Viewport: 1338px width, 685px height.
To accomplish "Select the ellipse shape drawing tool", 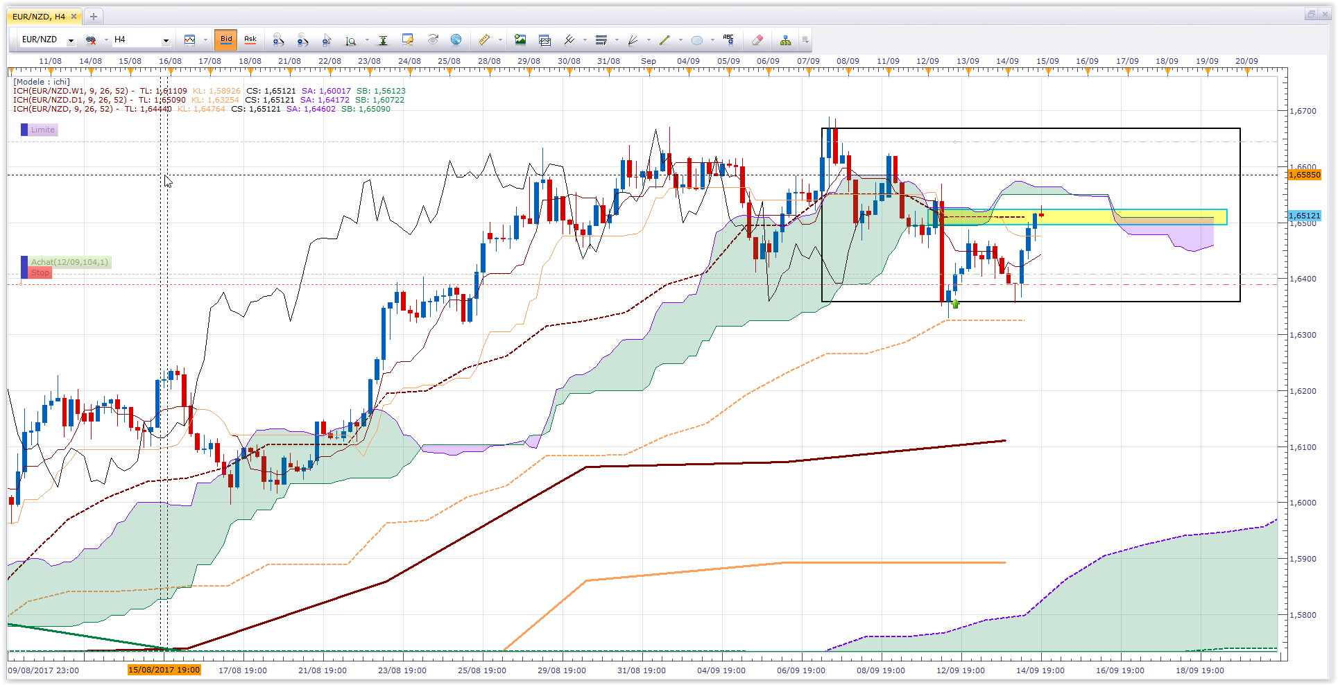I will (x=697, y=40).
